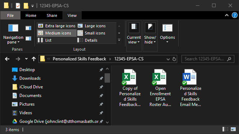Switch to the Share ribbon tab
Image resolution: width=239 pixels, height=134 pixels.
[52, 15]
